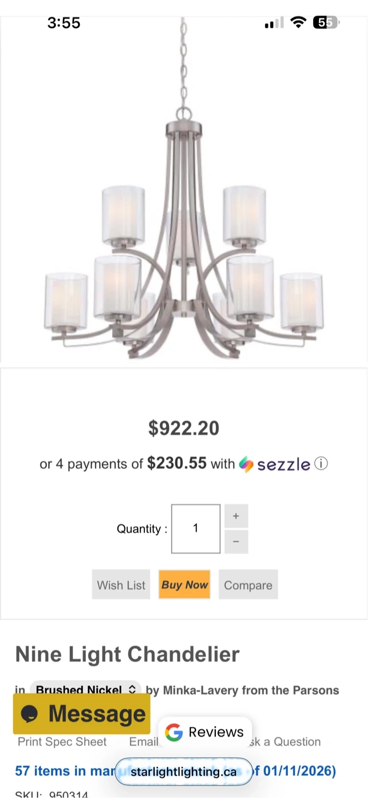Open the Print Spec Sheet link

62,741
